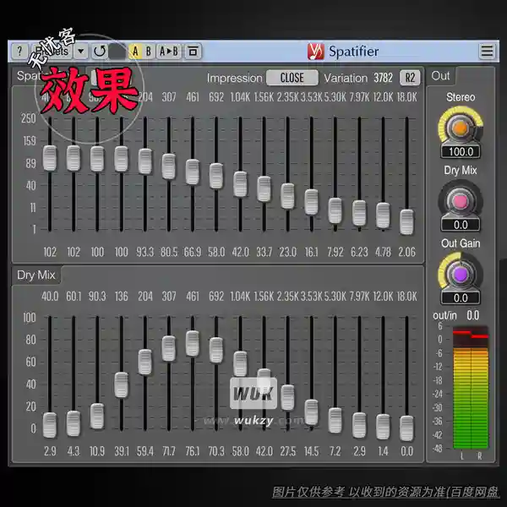Image resolution: width=507 pixels, height=507 pixels.
Task: Click the Dry Mix 90.3 Hz slider handle
Action: point(97,416)
